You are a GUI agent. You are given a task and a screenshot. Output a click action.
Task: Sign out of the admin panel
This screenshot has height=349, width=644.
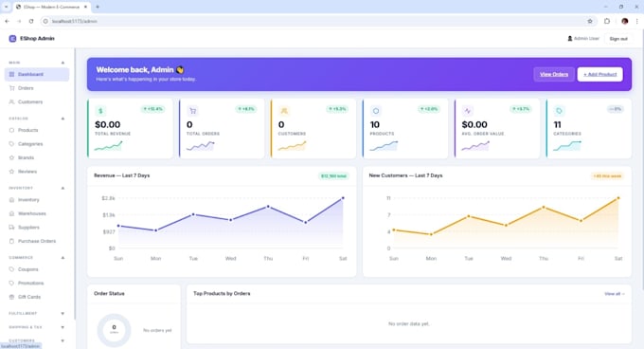618,39
